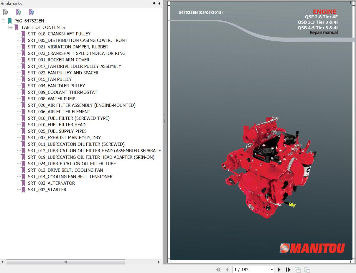The width and height of the screenshot is (356, 273).
Task: Click the double-arrow panel options icon
Action: [154, 3]
